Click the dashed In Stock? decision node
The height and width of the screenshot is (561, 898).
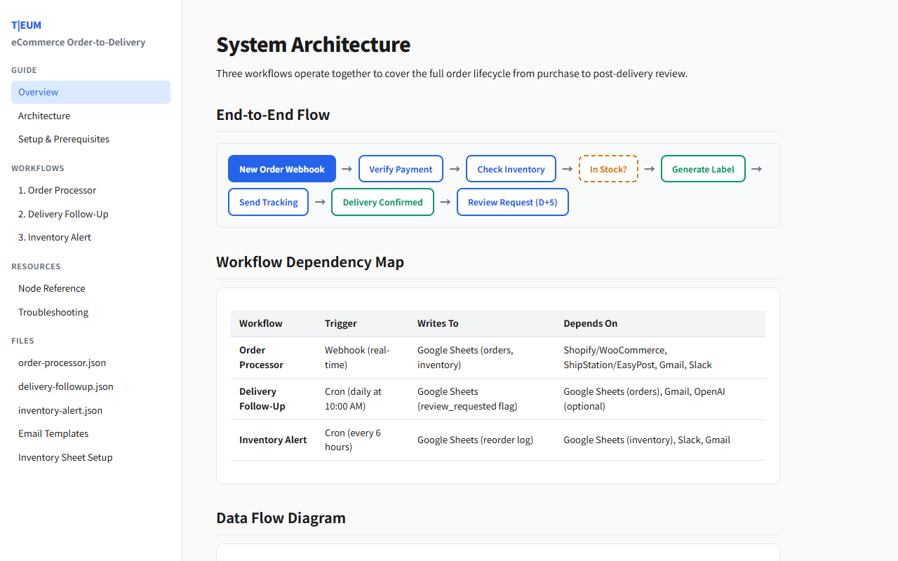click(x=608, y=169)
